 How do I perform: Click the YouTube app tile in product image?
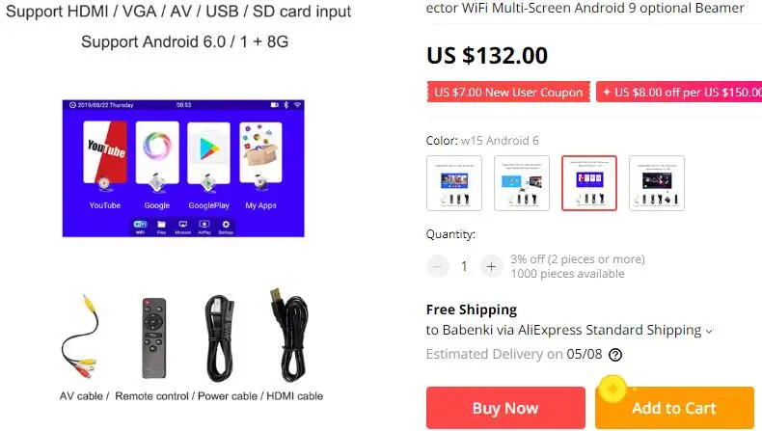(x=105, y=152)
